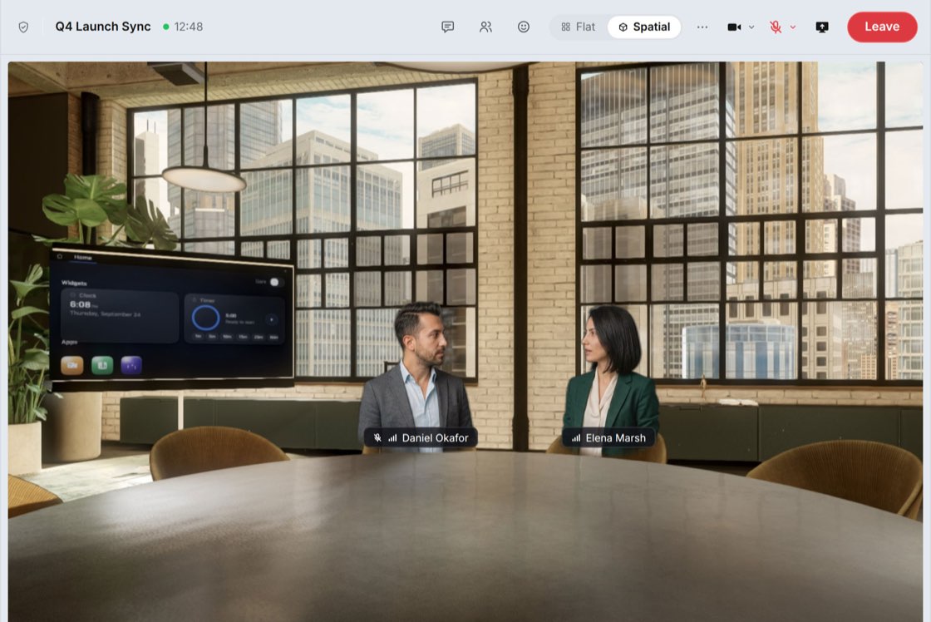The height and width of the screenshot is (622, 931).
Task: Click the share screen icon
Action: tap(822, 27)
